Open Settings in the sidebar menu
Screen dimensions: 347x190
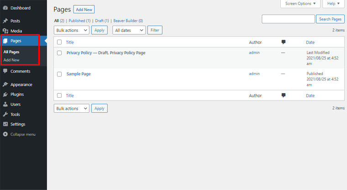[x=18, y=124]
